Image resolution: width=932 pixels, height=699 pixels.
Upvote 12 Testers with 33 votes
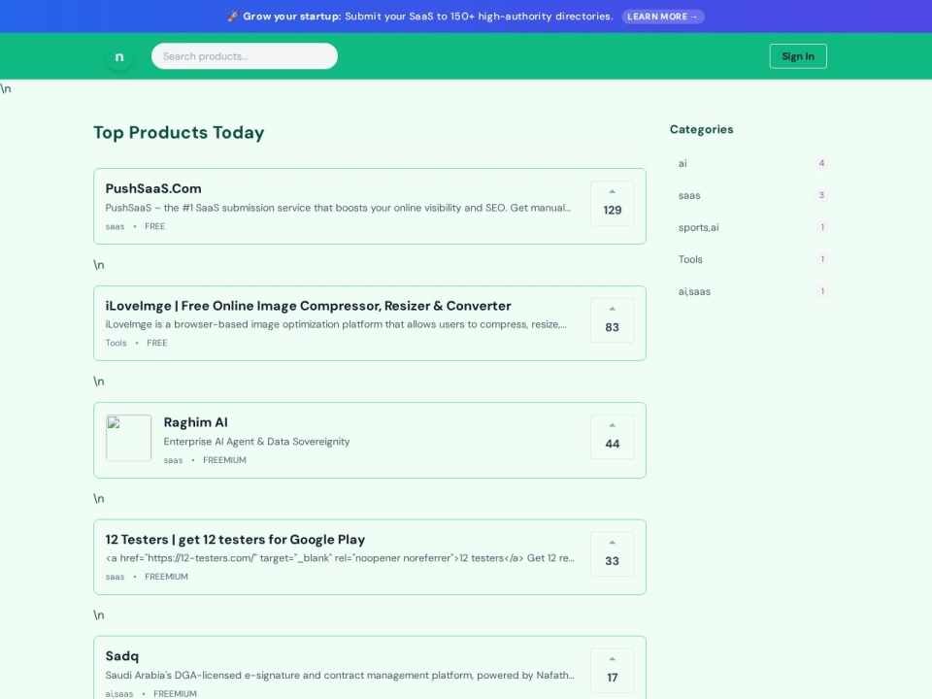(612, 554)
